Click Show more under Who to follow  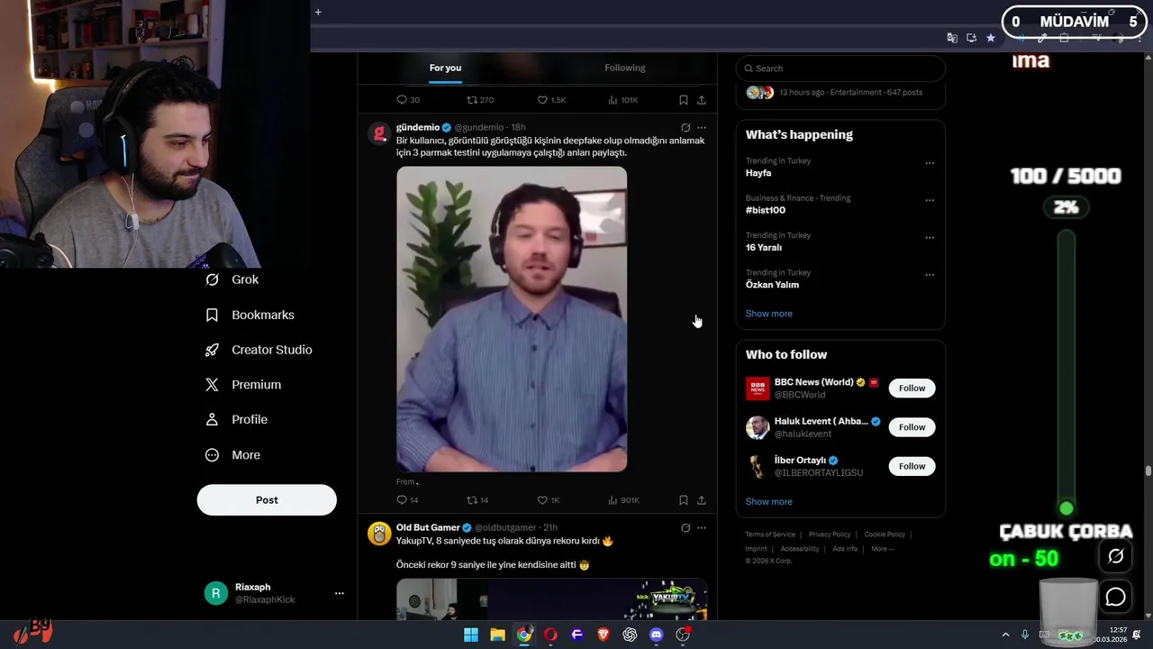[769, 501]
